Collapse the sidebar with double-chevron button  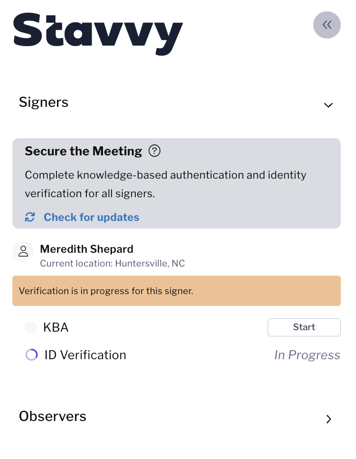(327, 25)
